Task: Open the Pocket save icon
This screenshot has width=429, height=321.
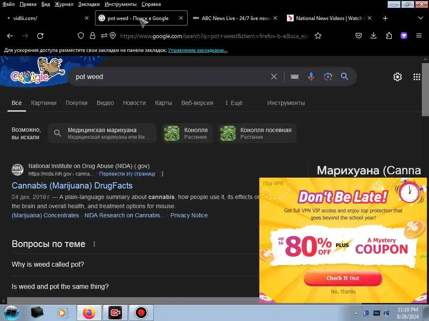Action: tap(359, 36)
